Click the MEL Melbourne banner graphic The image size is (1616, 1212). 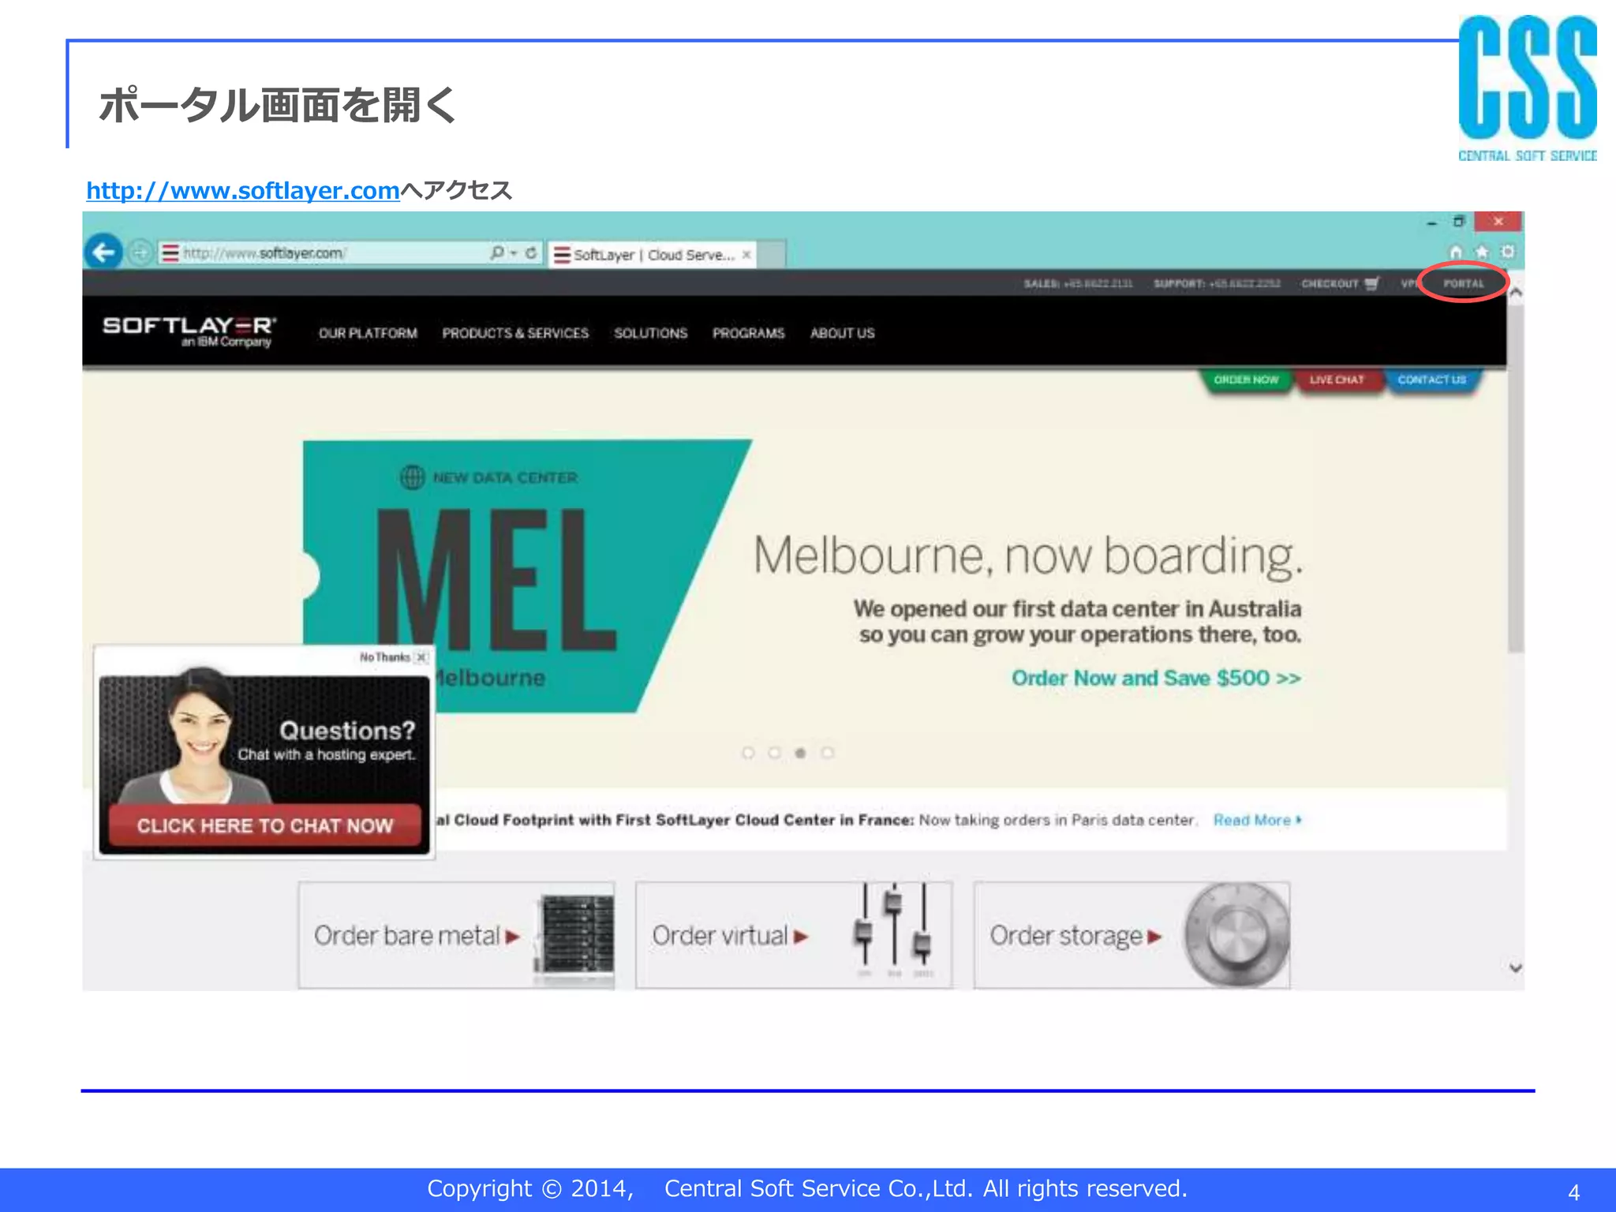coord(527,576)
